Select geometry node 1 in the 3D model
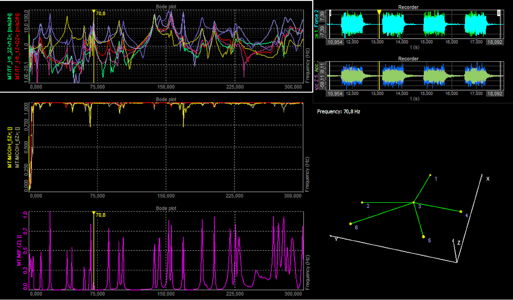Screen dimensions: 513x300 click(430, 175)
